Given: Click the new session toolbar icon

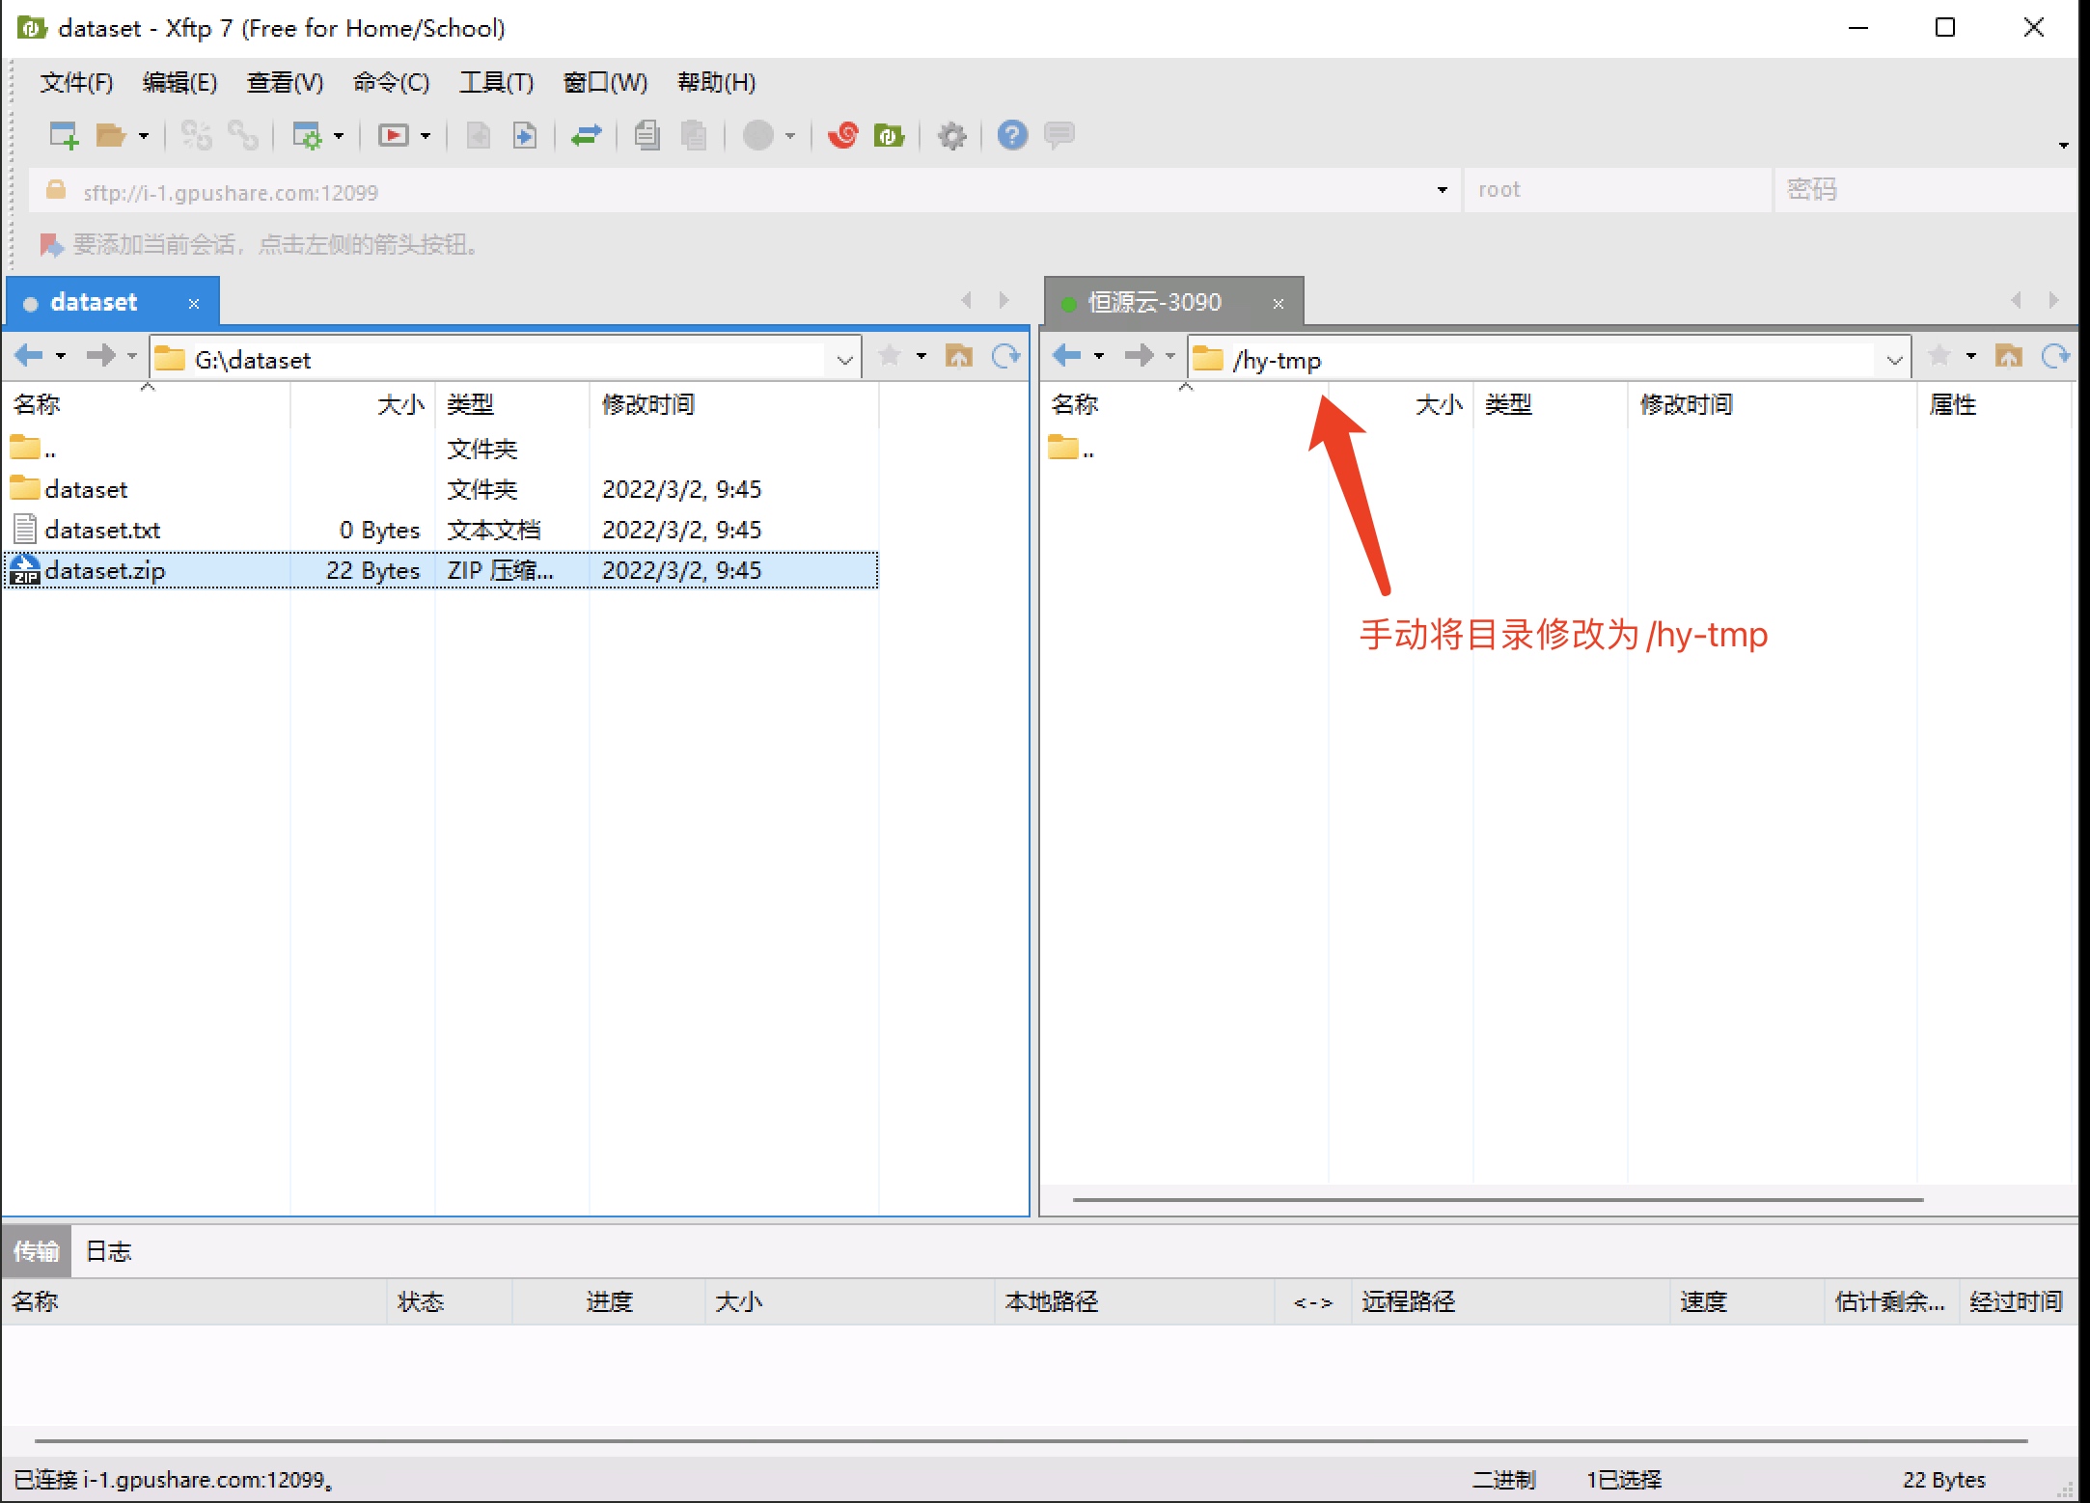Looking at the screenshot, I should pyautogui.click(x=64, y=136).
